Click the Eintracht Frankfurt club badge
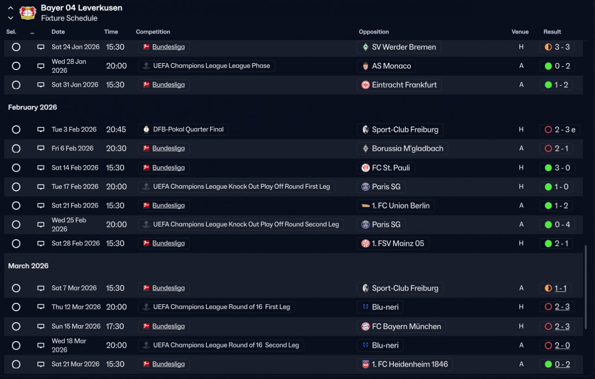 click(x=366, y=85)
